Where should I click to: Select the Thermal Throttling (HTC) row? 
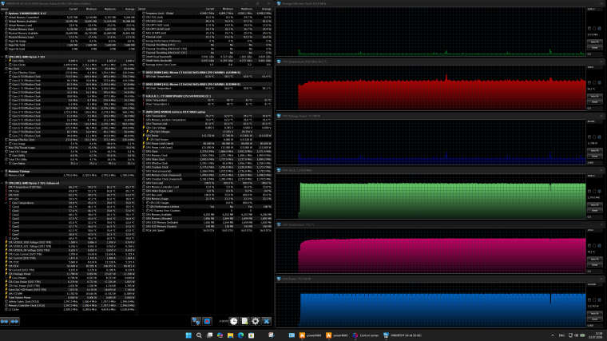click(x=205, y=45)
